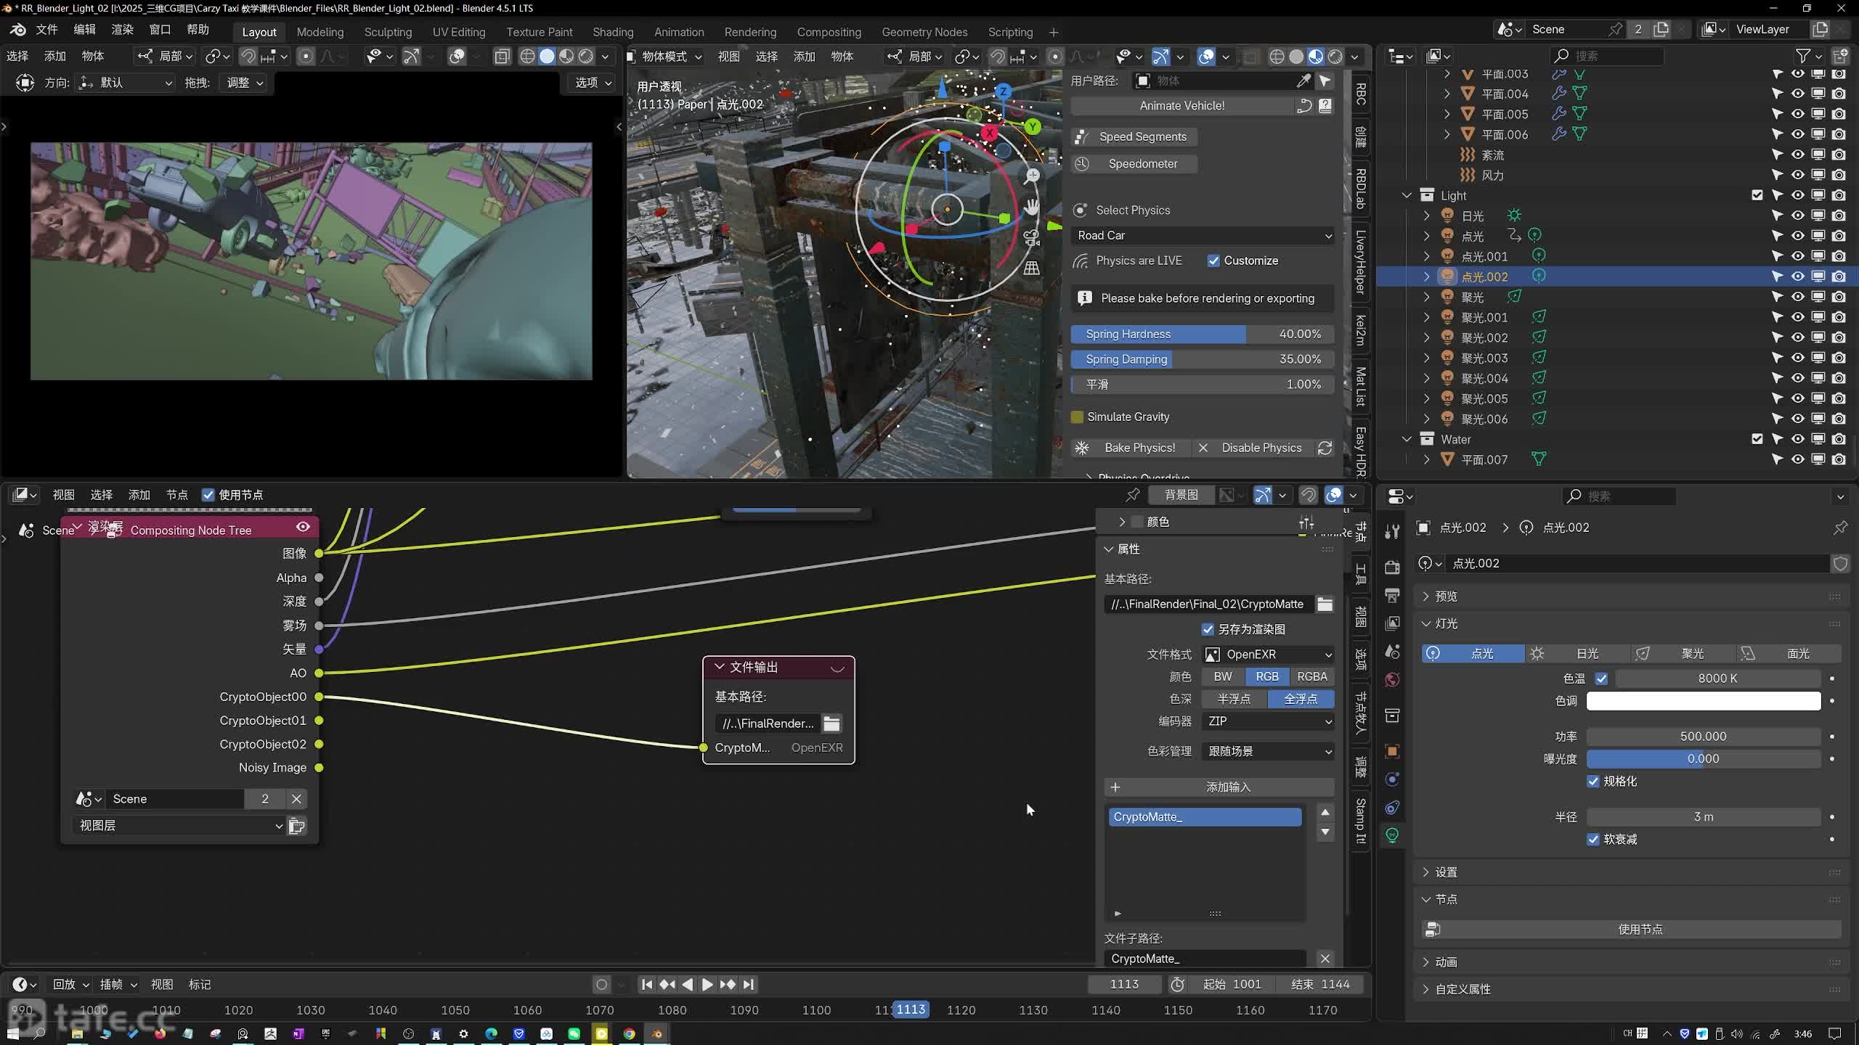The image size is (1859, 1045).
Task: Switch to the Shading workspace tab
Action: pos(612,32)
